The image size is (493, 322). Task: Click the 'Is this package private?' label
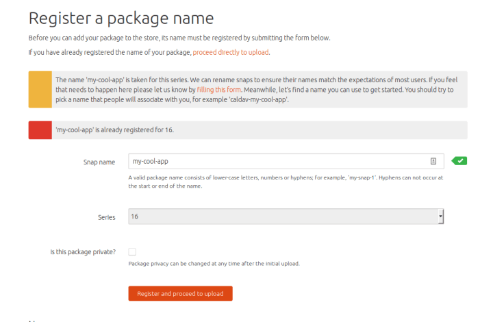pyautogui.click(x=83, y=252)
